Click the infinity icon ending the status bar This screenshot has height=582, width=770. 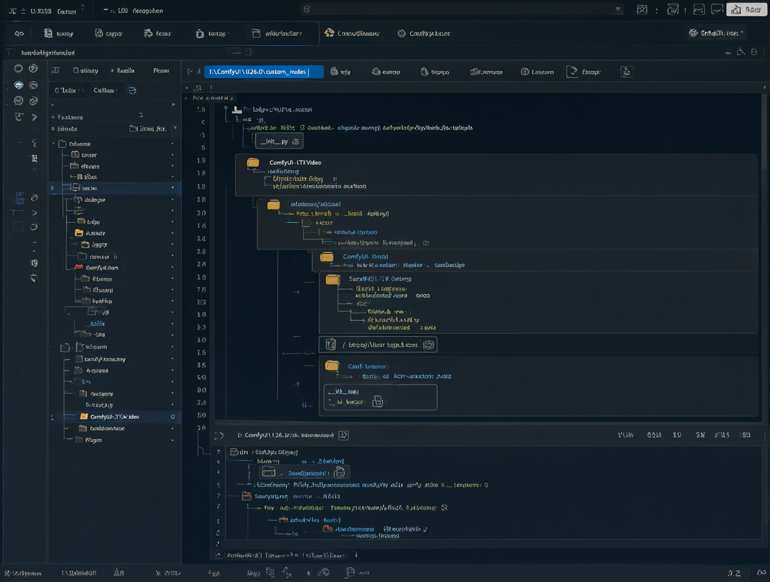[761, 572]
